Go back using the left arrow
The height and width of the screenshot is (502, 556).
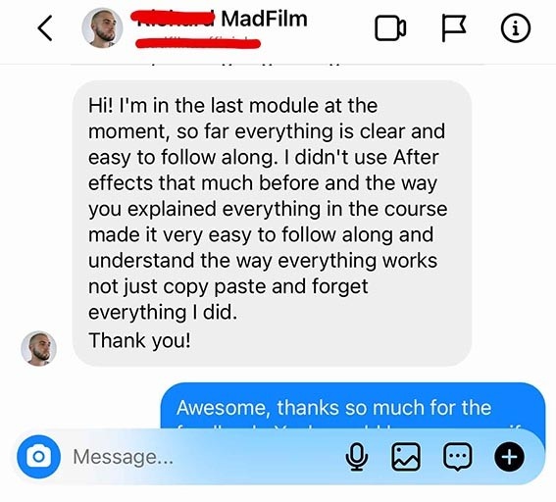pyautogui.click(x=45, y=28)
